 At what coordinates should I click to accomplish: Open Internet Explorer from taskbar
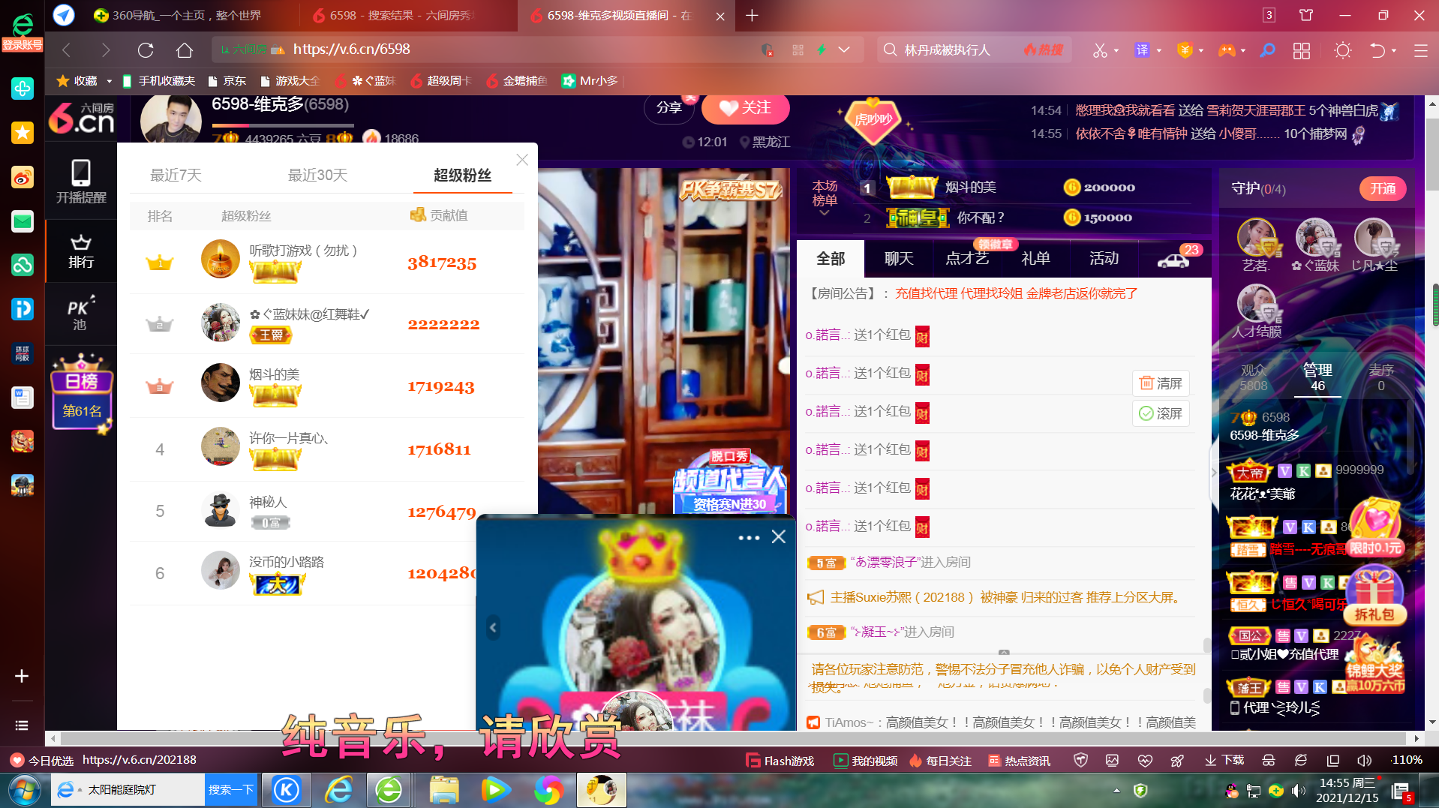pos(338,790)
